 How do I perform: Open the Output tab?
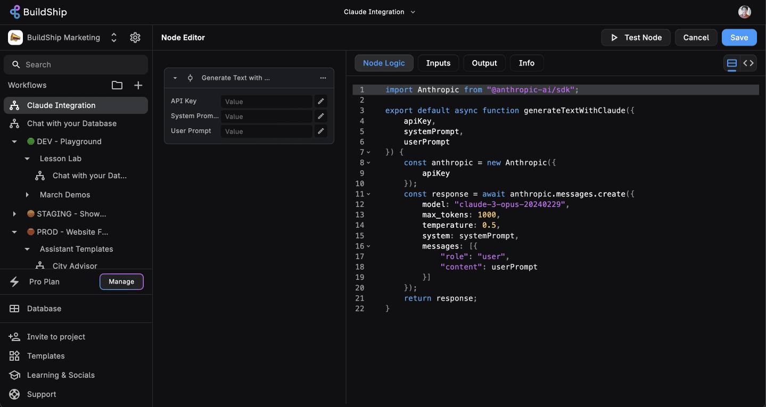(x=484, y=63)
